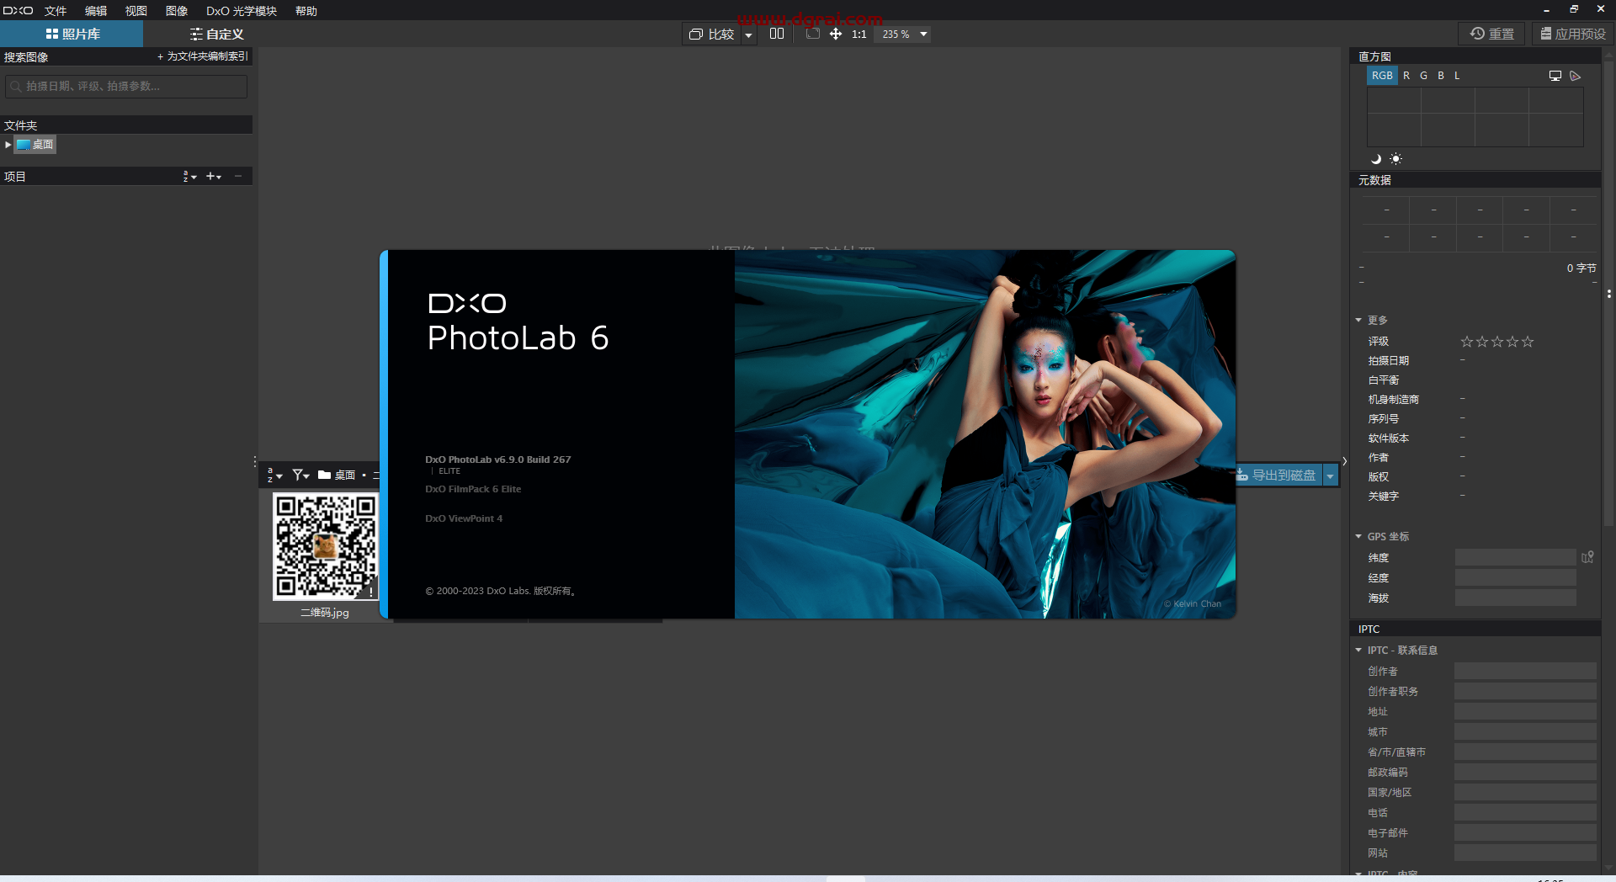
Task: Click the 创作者 creator input field
Action: tap(1525, 671)
